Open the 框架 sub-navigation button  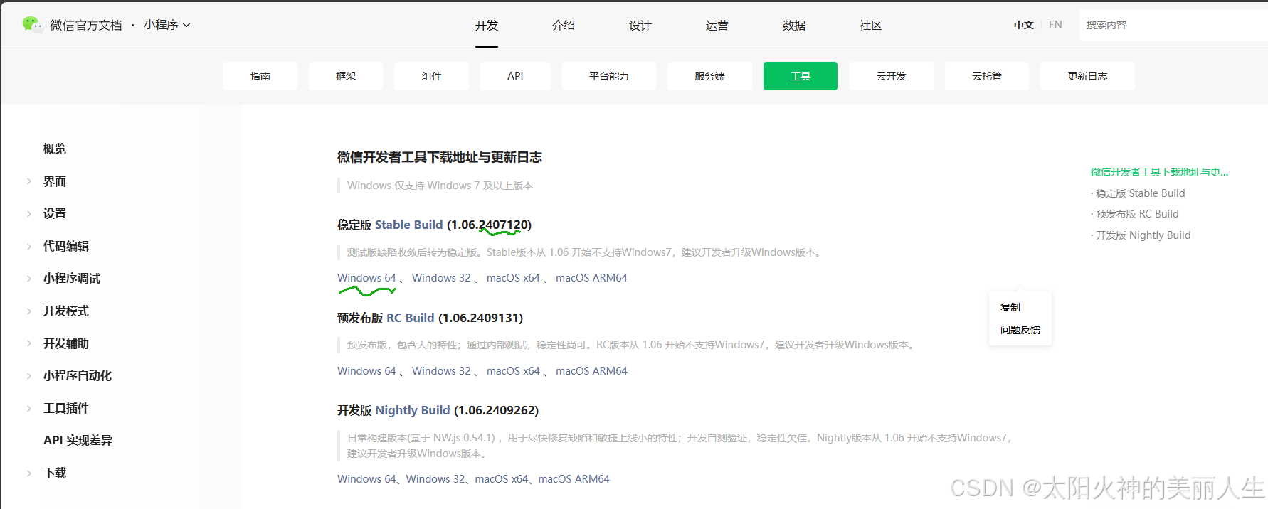coord(346,76)
